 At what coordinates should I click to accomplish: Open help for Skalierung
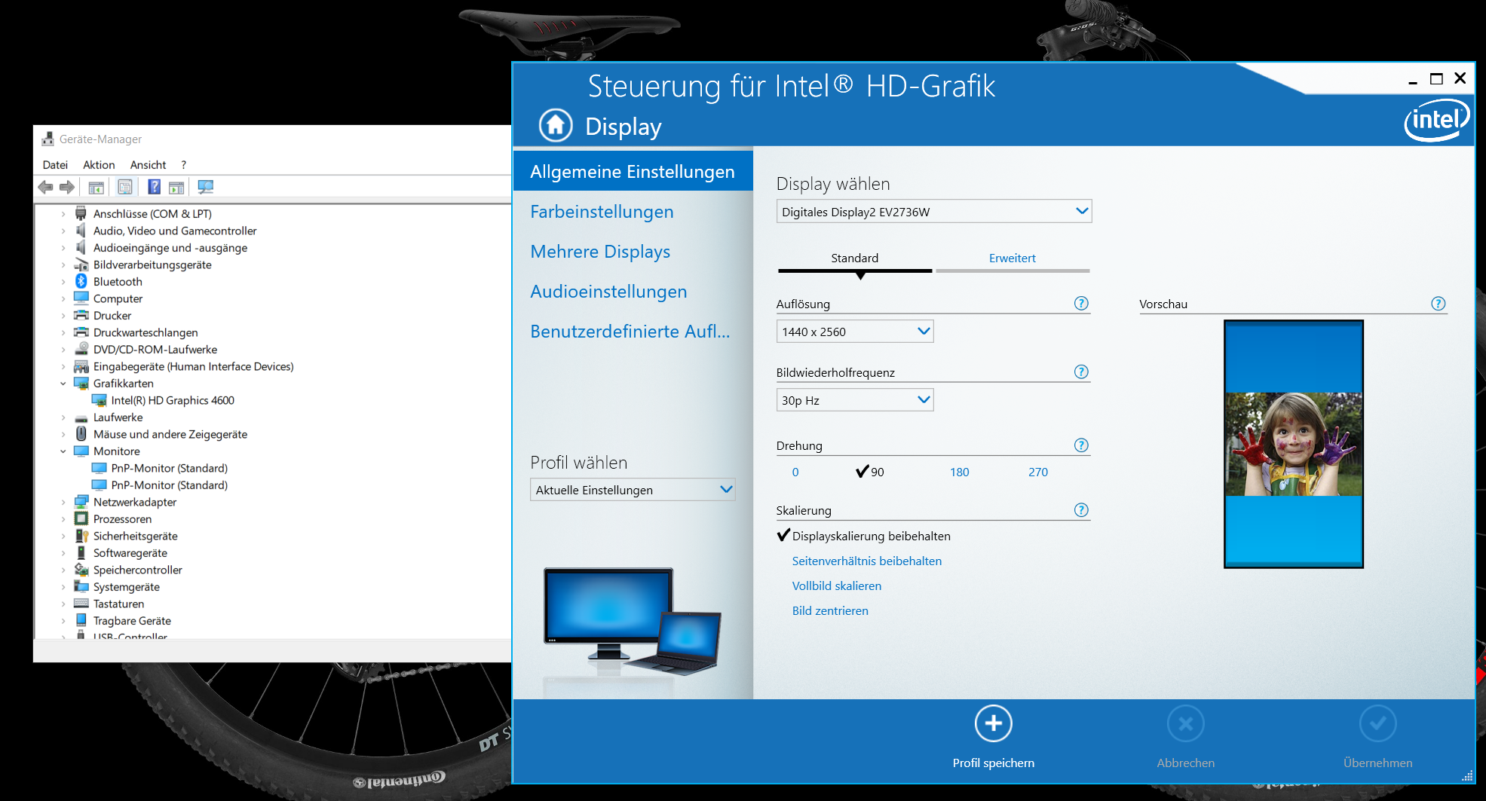pyautogui.click(x=1081, y=509)
